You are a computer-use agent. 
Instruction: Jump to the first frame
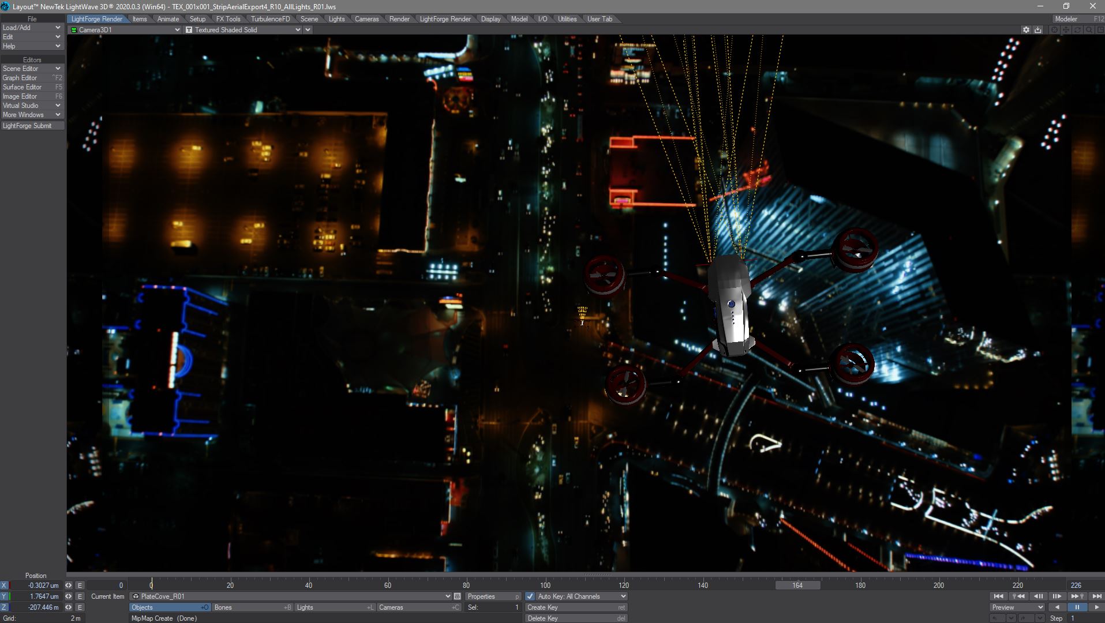click(998, 596)
